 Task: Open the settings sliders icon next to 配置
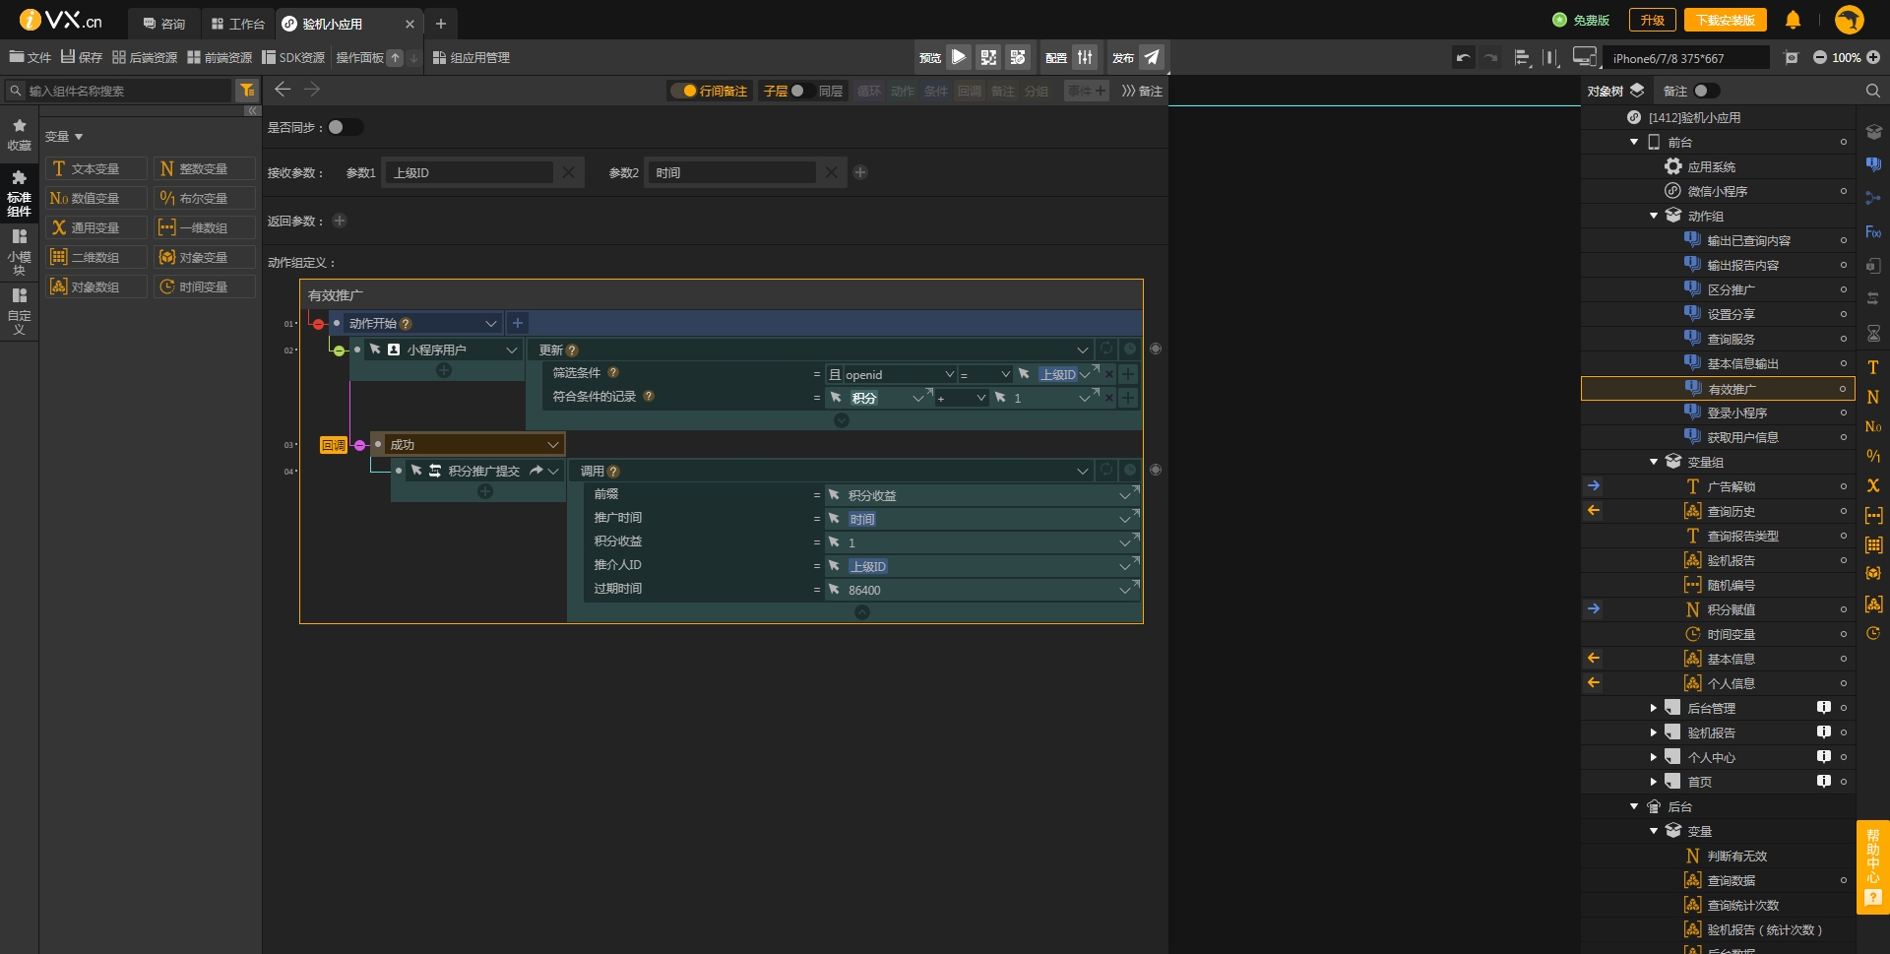point(1085,57)
